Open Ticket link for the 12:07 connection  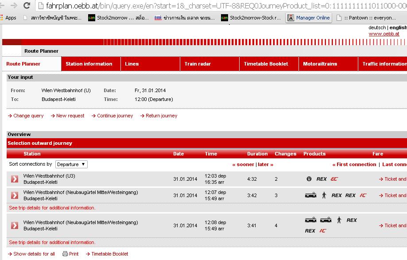click(393, 195)
